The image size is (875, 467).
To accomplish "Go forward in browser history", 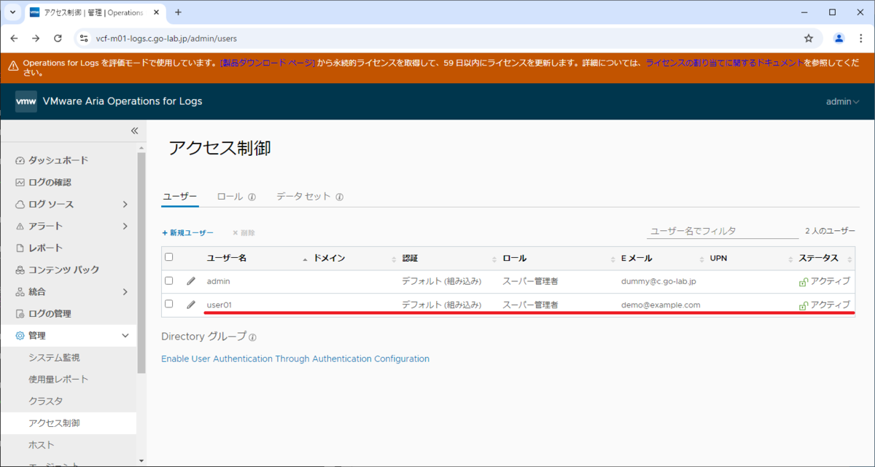I will pos(36,38).
